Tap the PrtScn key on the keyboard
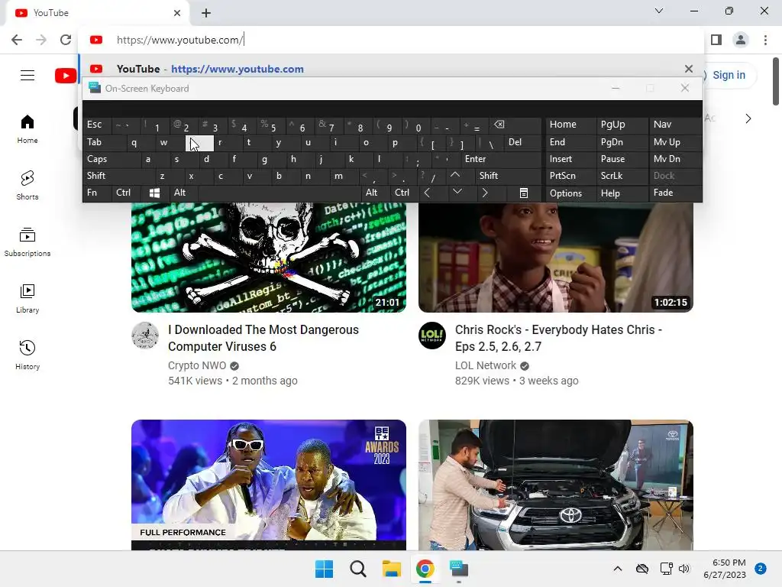The image size is (782, 587). [x=570, y=176]
